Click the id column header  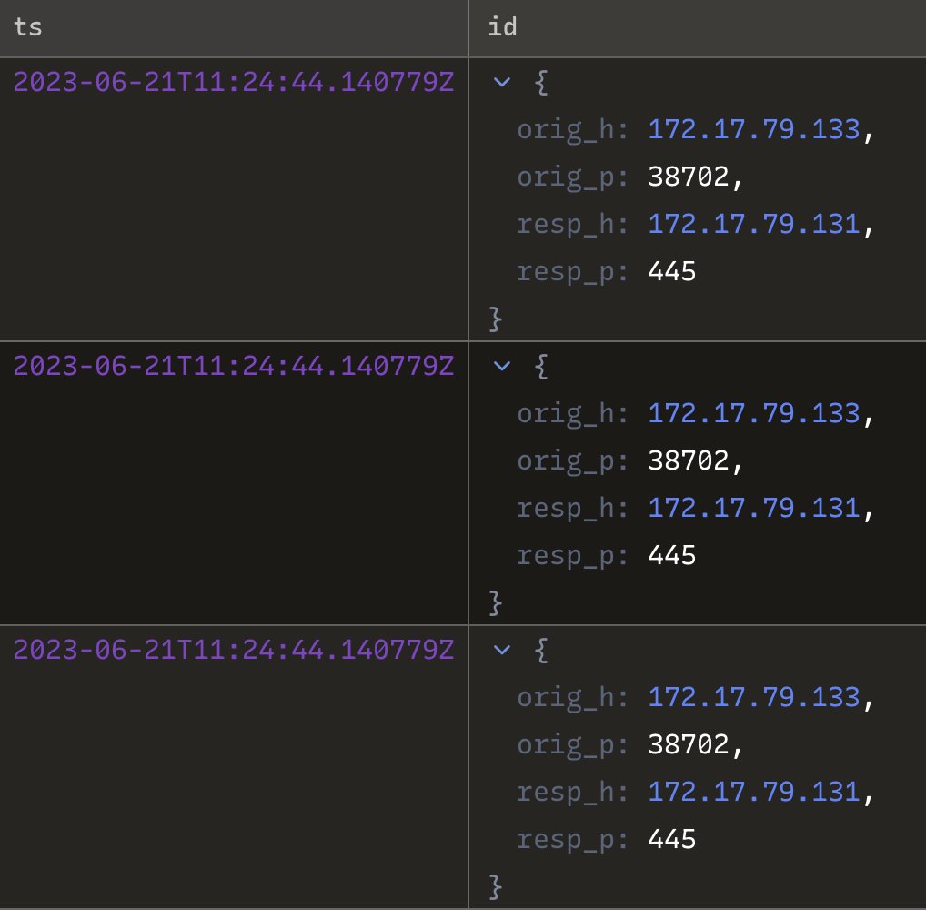(x=502, y=27)
